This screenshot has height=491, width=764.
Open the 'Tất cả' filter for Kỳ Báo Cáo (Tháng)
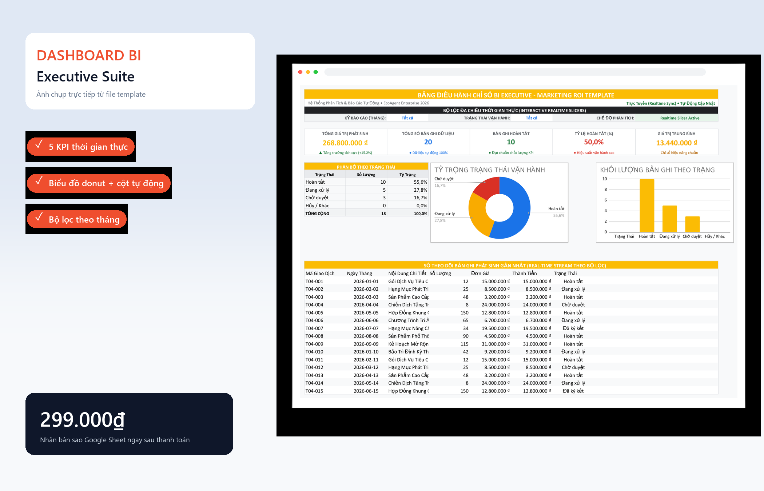click(x=407, y=118)
